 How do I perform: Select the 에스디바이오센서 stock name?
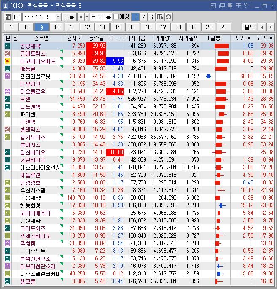(x=41, y=167)
